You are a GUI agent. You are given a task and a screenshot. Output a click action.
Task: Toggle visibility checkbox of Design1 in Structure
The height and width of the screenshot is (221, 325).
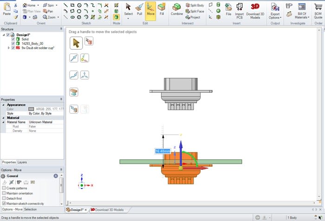tap(8, 35)
